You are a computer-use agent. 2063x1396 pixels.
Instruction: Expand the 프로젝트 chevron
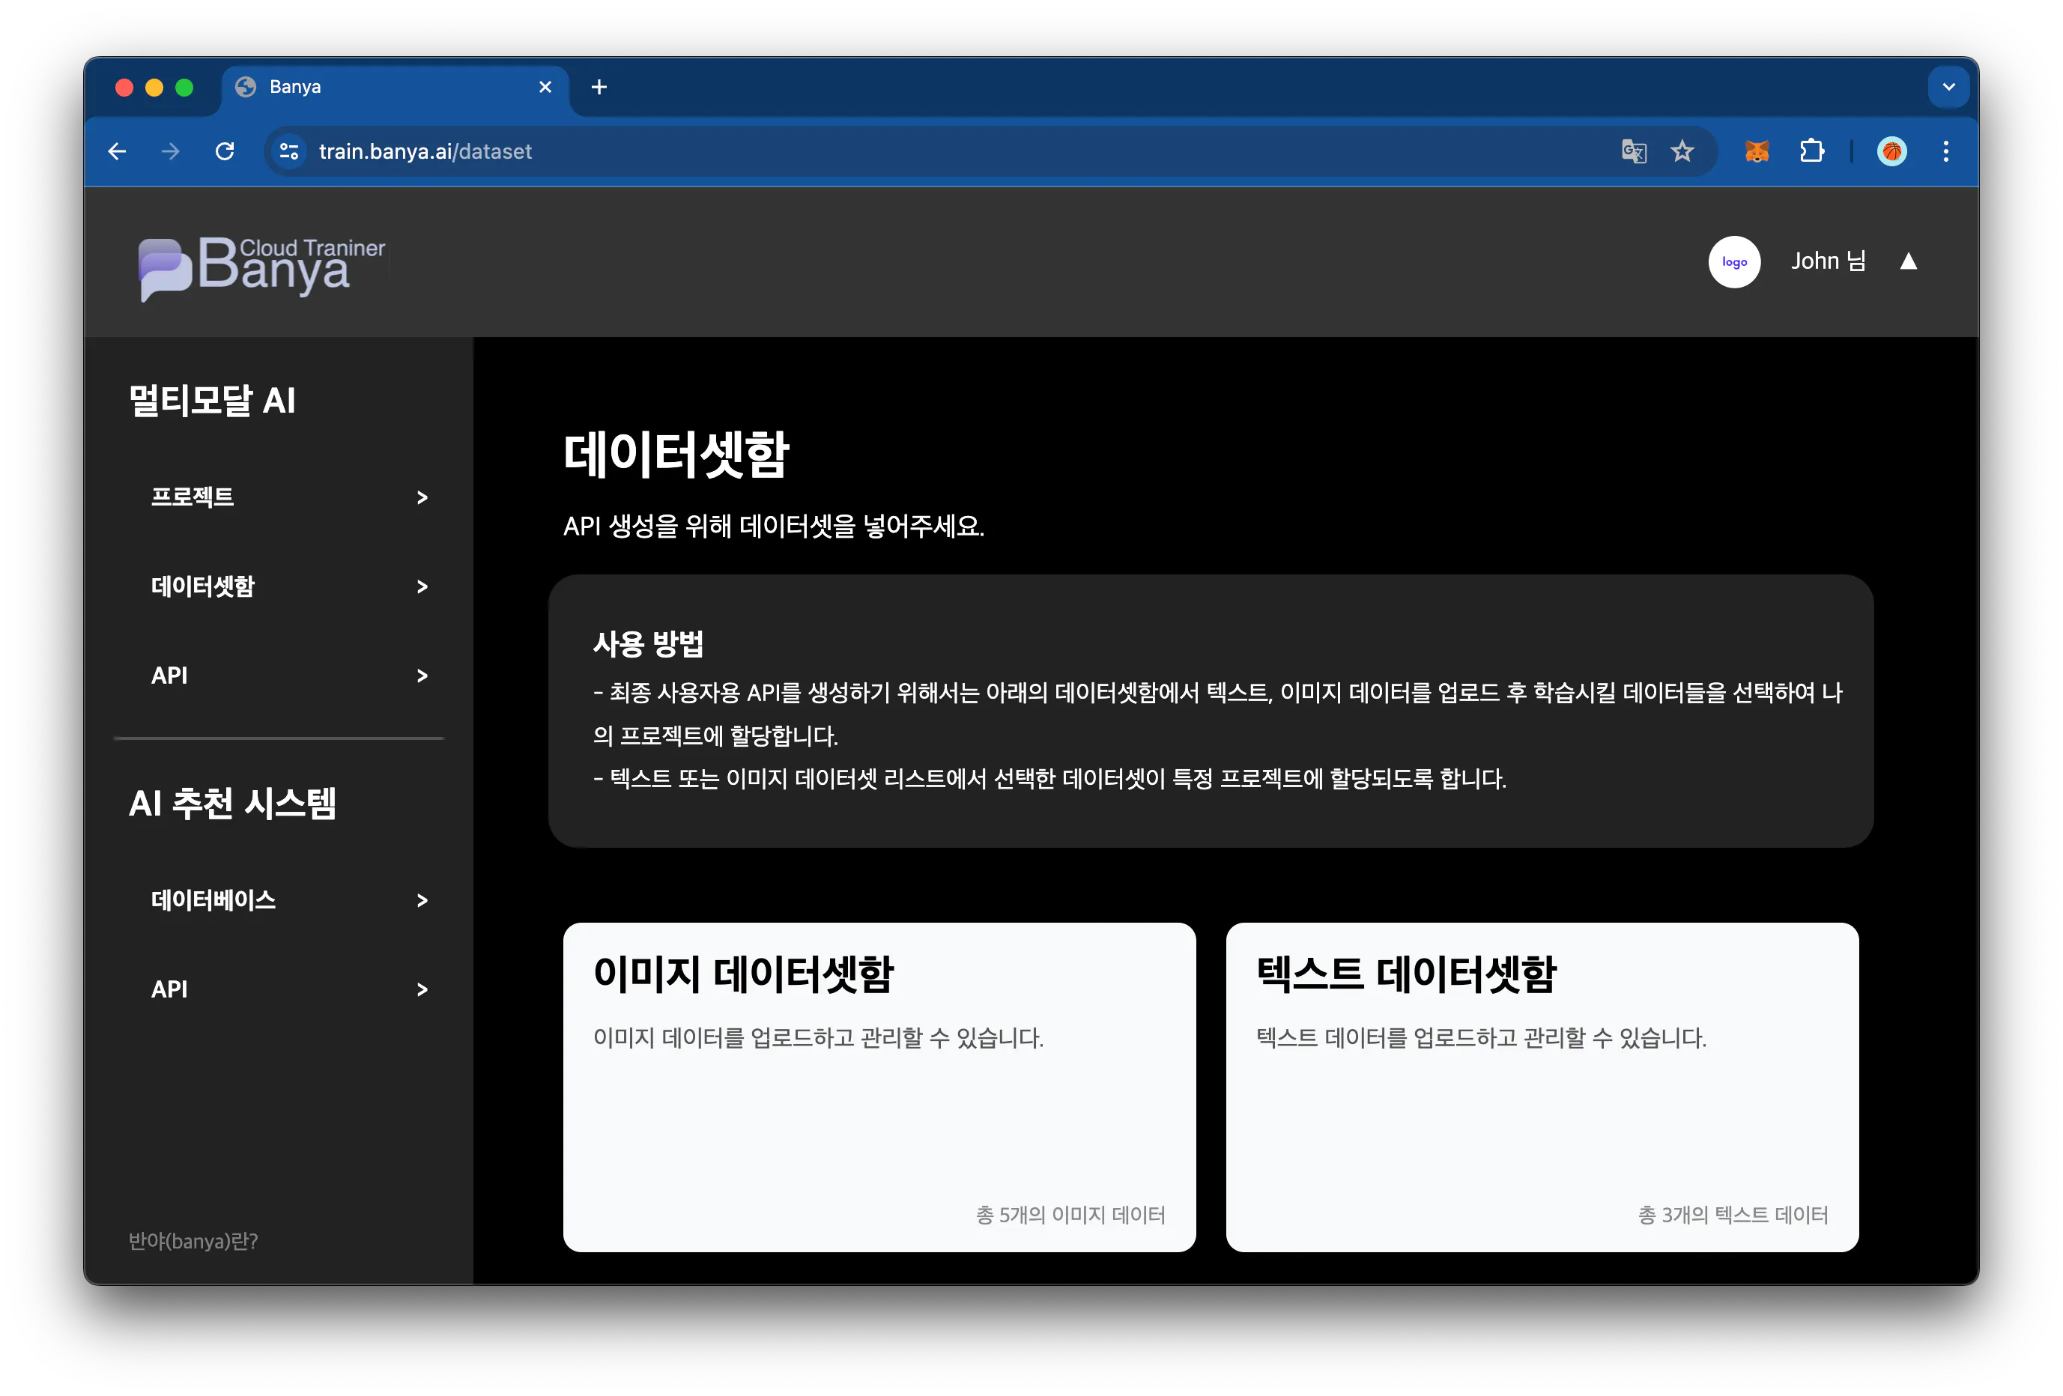pos(422,498)
